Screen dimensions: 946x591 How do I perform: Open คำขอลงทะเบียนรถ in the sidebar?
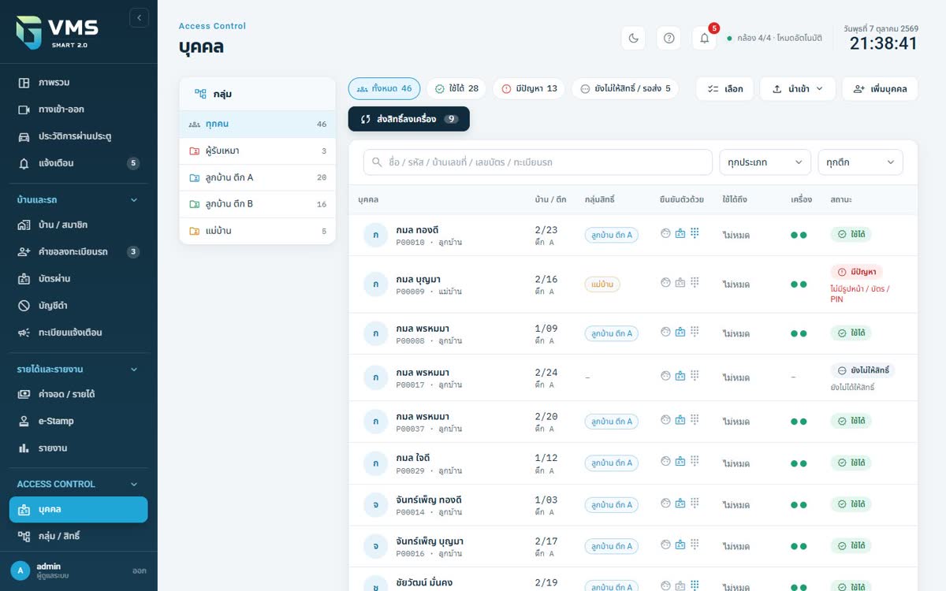[78, 252]
